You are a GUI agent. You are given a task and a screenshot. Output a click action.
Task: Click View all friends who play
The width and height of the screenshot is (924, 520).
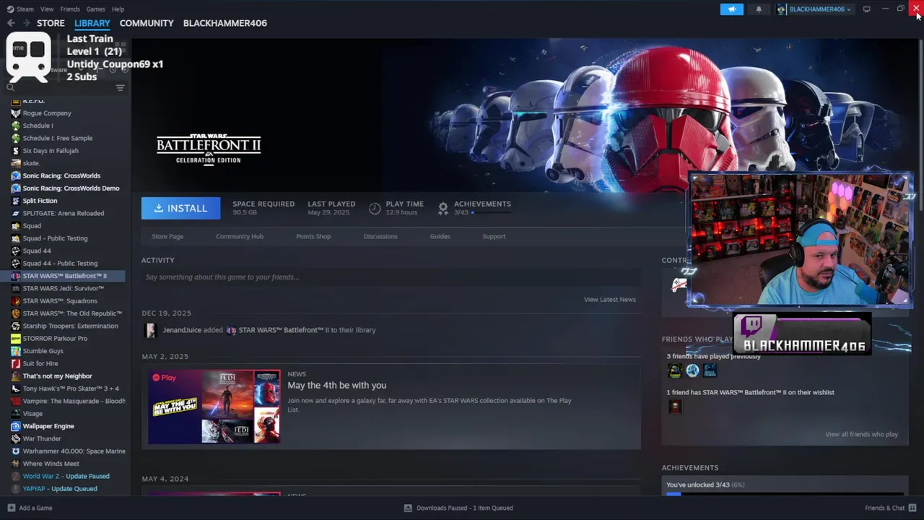[862, 434]
